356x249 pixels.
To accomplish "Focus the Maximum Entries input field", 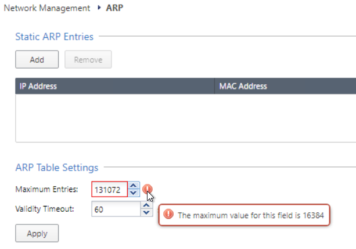I will click(109, 189).
